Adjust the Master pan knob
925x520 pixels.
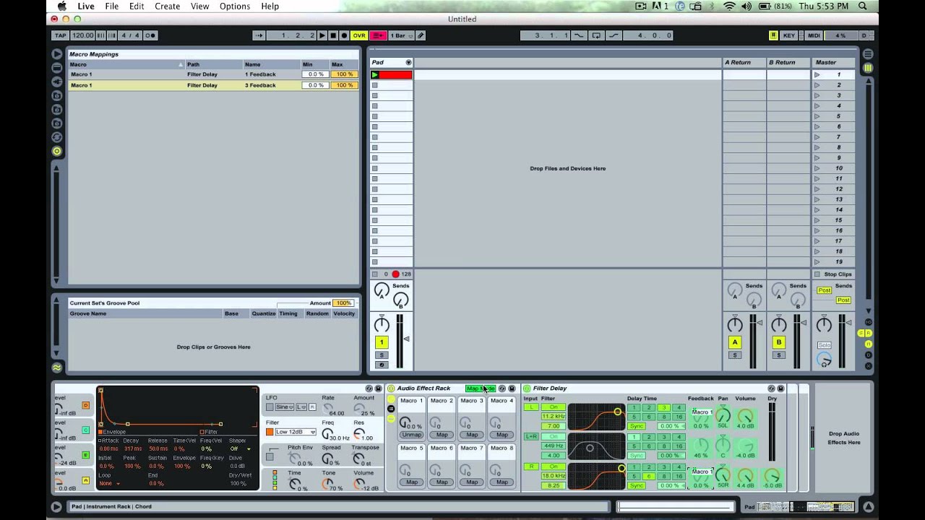click(824, 326)
